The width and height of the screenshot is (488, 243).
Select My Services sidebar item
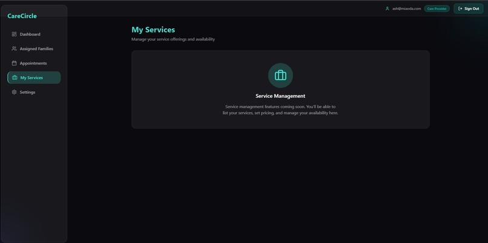point(34,78)
